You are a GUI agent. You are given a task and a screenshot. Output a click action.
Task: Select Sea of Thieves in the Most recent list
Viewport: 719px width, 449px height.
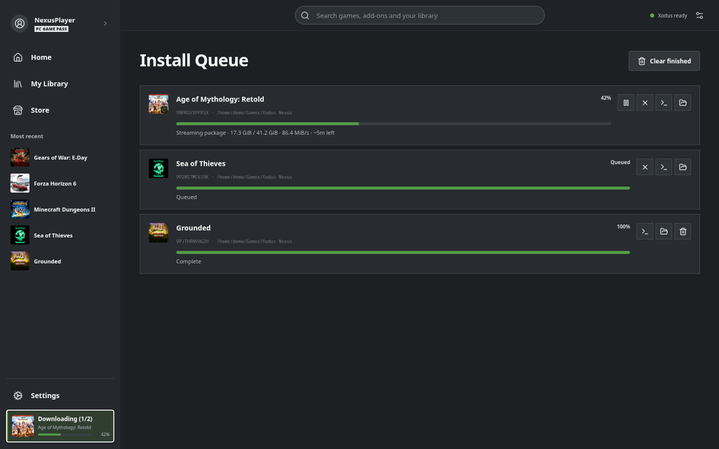pyautogui.click(x=60, y=235)
